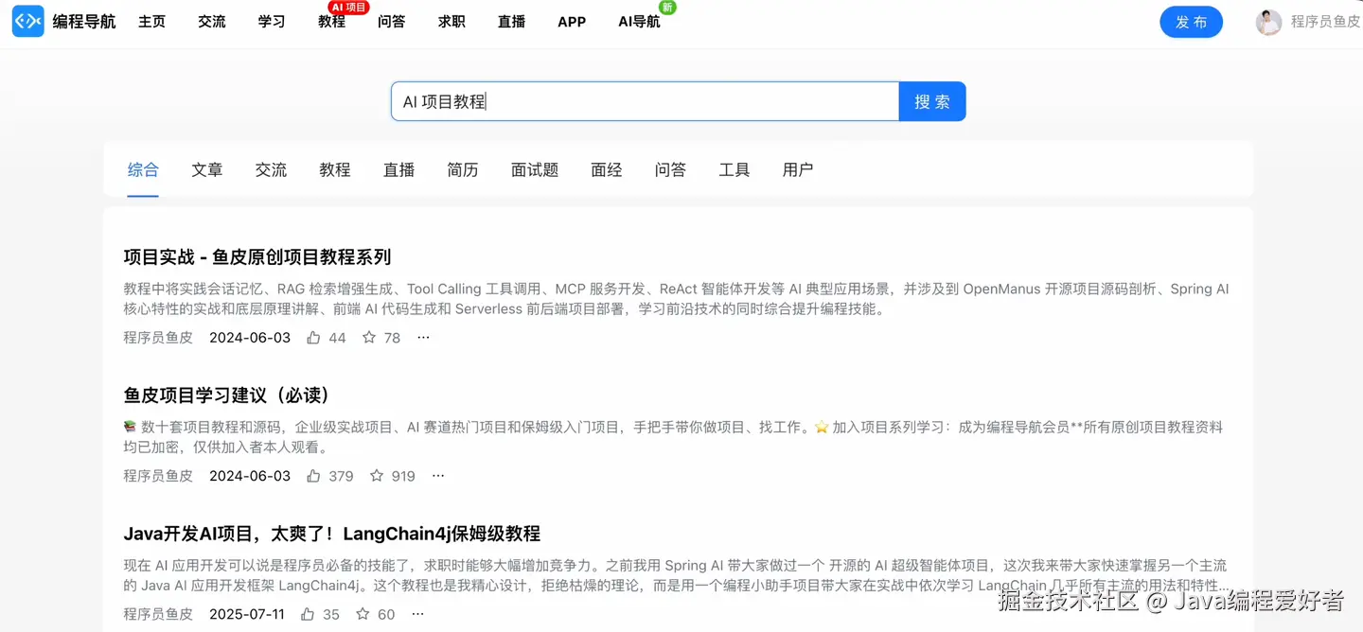This screenshot has height=632, width=1363.
Task: Open 项目实战 - 鱼皮原创项目教程系列 result
Action: (x=257, y=257)
